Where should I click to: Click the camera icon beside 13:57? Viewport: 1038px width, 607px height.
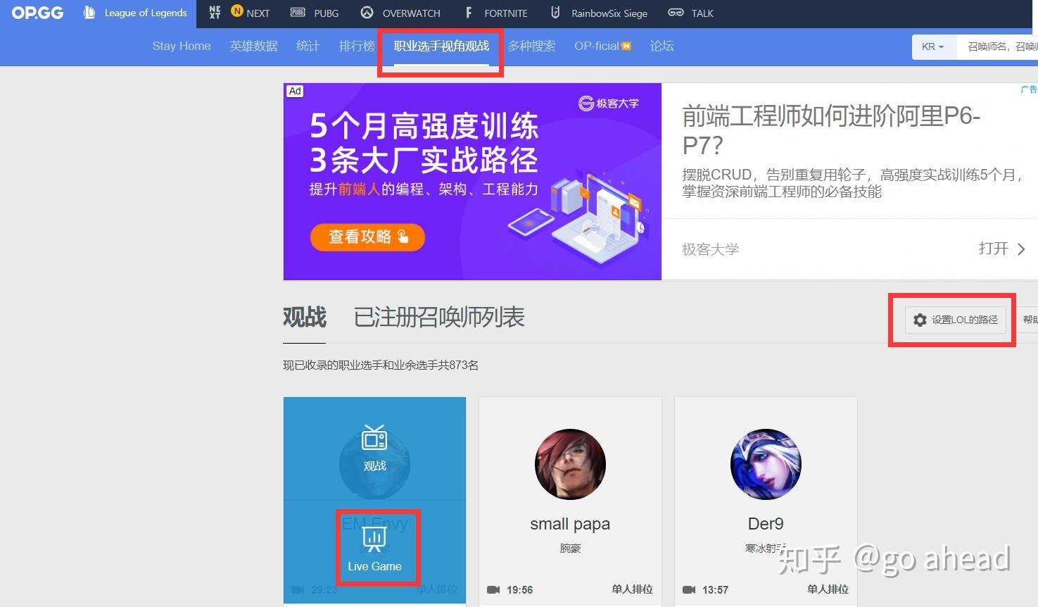click(x=689, y=589)
